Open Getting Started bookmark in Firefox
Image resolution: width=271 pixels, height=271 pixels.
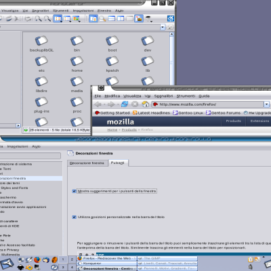[112, 112]
